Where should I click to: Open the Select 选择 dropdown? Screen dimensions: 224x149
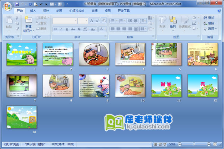(x=210, y=29)
